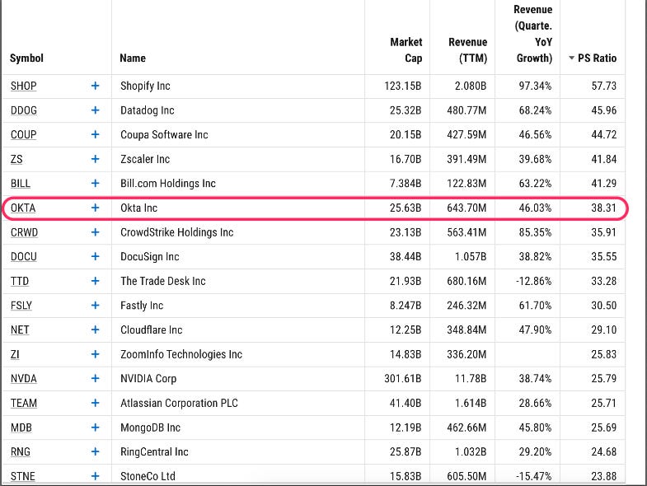Click The Trade Desk Inc name
This screenshot has width=647, height=486.
click(x=163, y=281)
